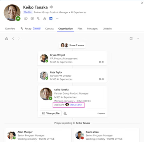
Task: Expand Show 2 more managers
Action: pos(72,45)
